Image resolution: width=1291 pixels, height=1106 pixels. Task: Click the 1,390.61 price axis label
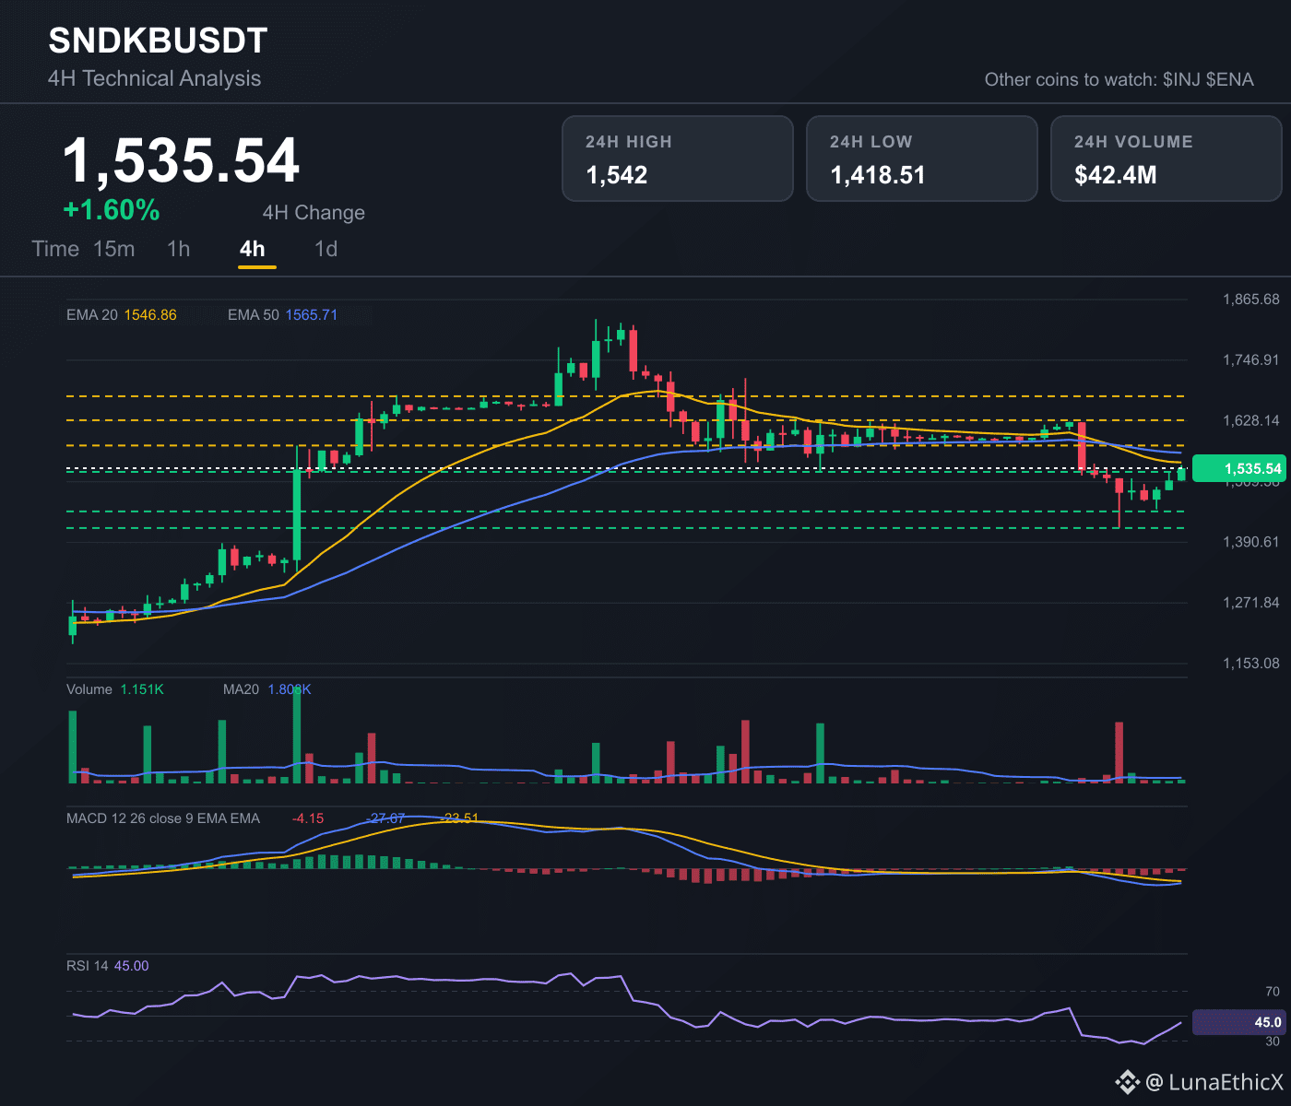(1250, 542)
